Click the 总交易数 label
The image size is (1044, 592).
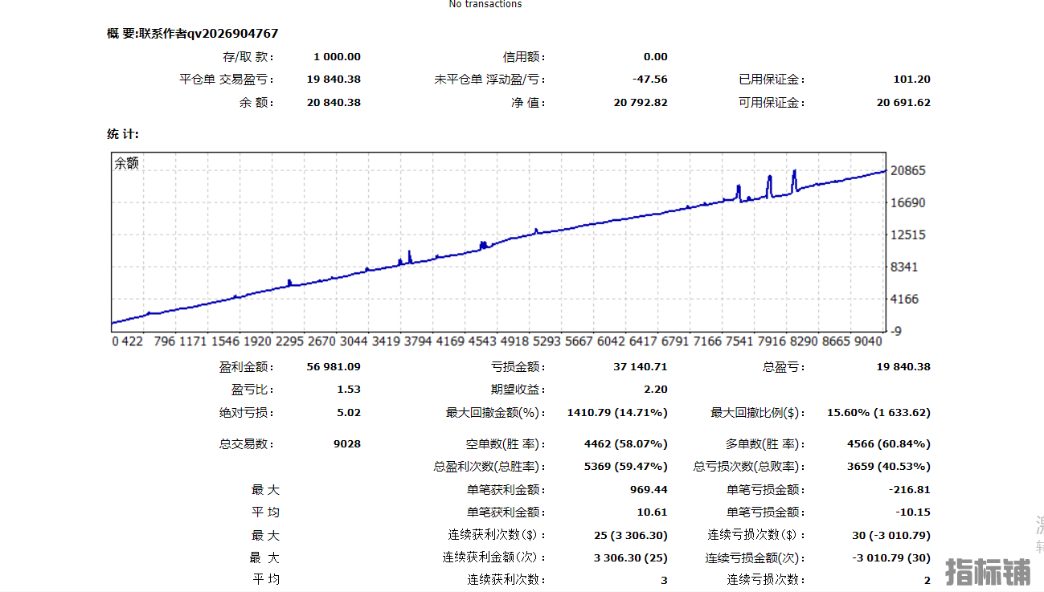(x=247, y=444)
